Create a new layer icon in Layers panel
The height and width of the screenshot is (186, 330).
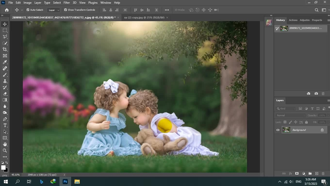pos(317,174)
